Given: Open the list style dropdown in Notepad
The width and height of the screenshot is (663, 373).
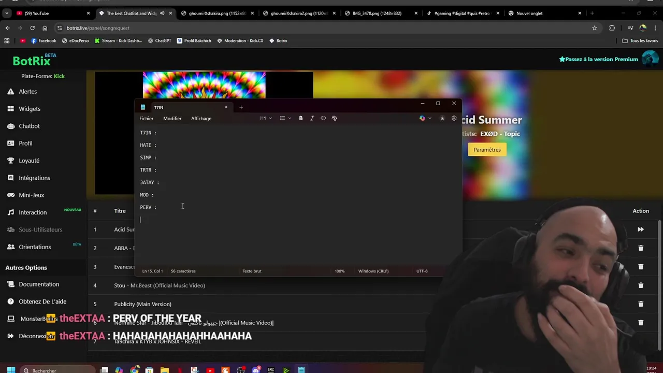Looking at the screenshot, I should pyautogui.click(x=285, y=118).
